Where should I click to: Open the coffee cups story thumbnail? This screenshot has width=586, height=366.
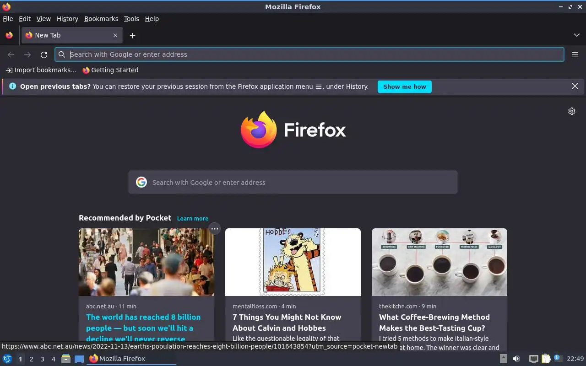coord(439,262)
